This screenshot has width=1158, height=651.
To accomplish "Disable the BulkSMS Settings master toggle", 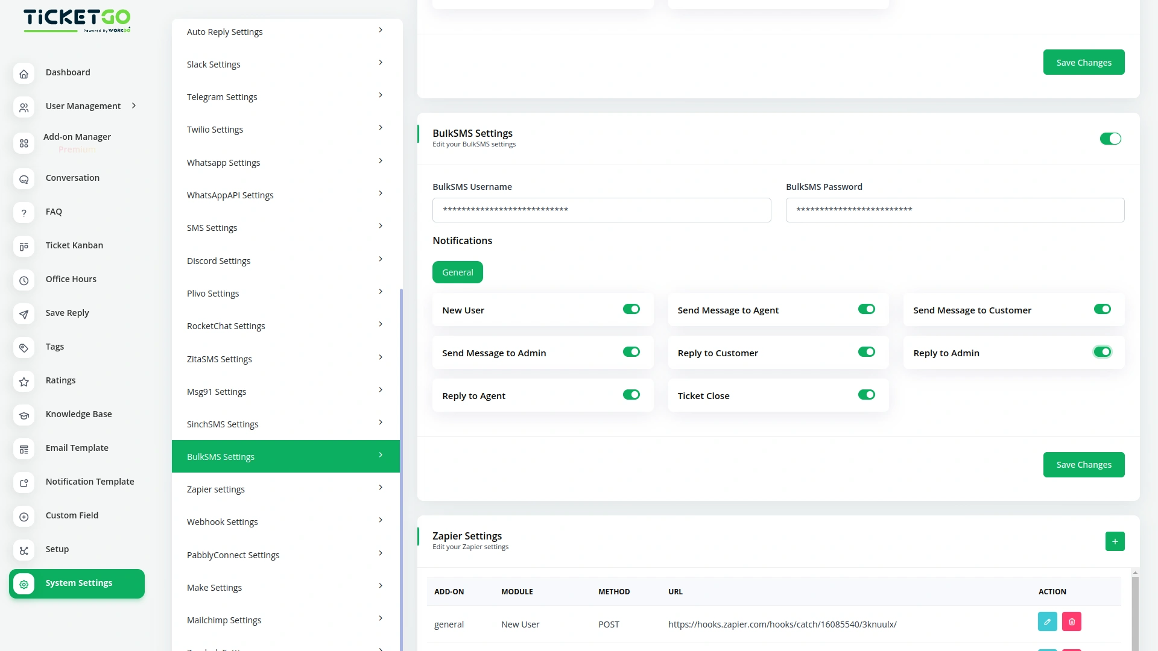I will 1110,139.
